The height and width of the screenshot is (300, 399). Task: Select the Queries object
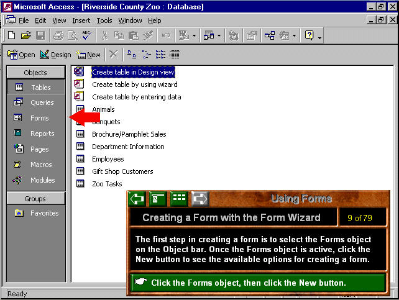point(35,102)
